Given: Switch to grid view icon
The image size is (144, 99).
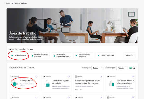Looking at the screenshot, I should [x=131, y=68].
